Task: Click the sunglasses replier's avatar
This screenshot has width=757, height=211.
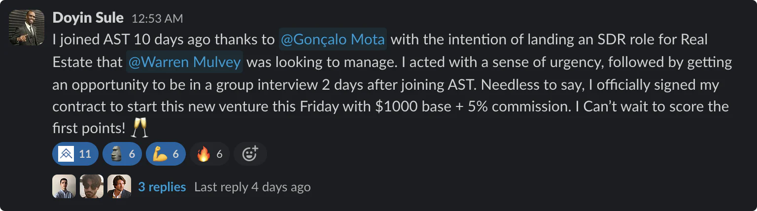Action: 92,186
